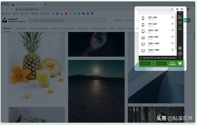This screenshot has height=125, width=197.
Task: Choose the 320 × 568 iPhone 5 preset
Action: click(157, 18)
